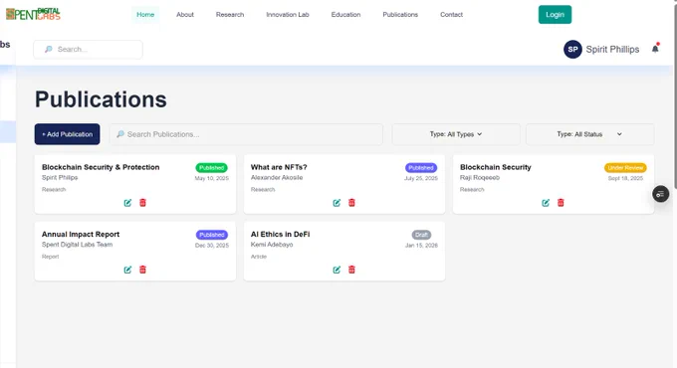Focus the Search Publications field
Viewport: 677px width, 368px height.
pyautogui.click(x=246, y=134)
